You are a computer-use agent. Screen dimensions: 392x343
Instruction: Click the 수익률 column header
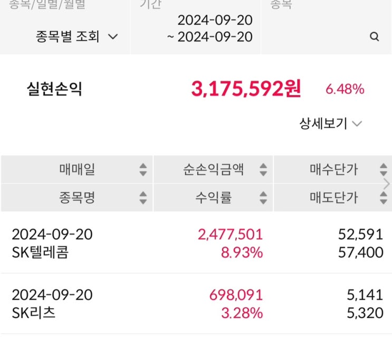[x=214, y=198]
